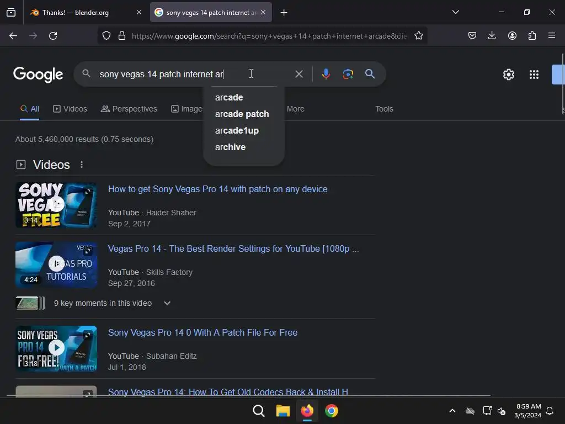Viewport: 565px width, 424px height.
Task: Open the Google apps grid
Action: pos(534,75)
